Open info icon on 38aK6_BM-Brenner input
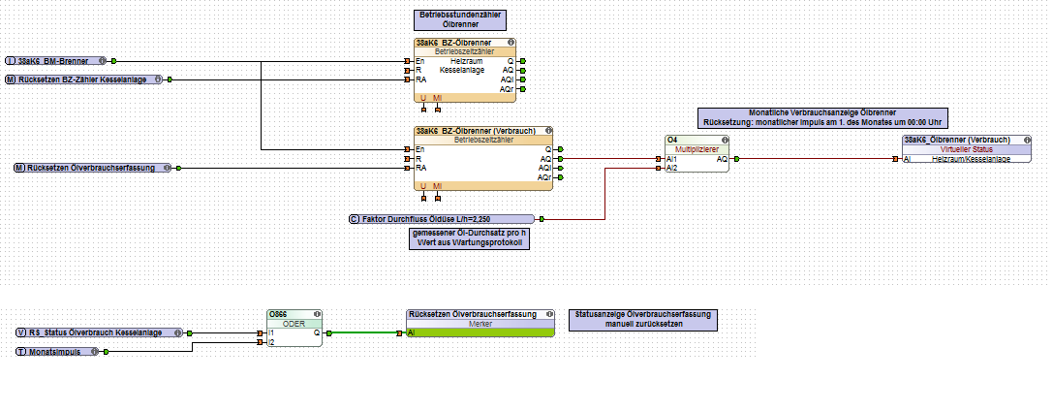The height and width of the screenshot is (411, 1053). [x=103, y=61]
